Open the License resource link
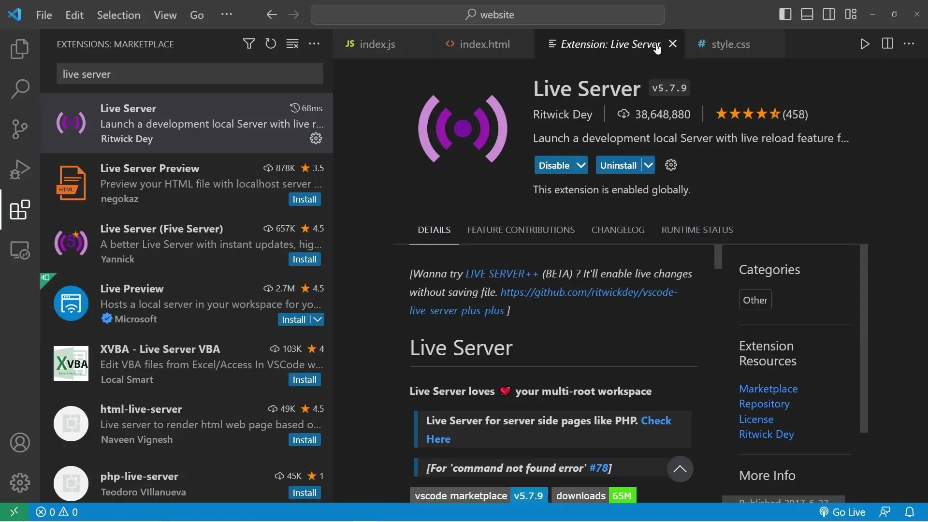The height and width of the screenshot is (522, 928). (756, 420)
